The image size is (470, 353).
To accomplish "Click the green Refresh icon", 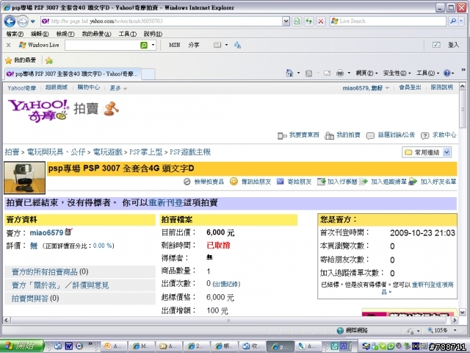I will pos(308,21).
